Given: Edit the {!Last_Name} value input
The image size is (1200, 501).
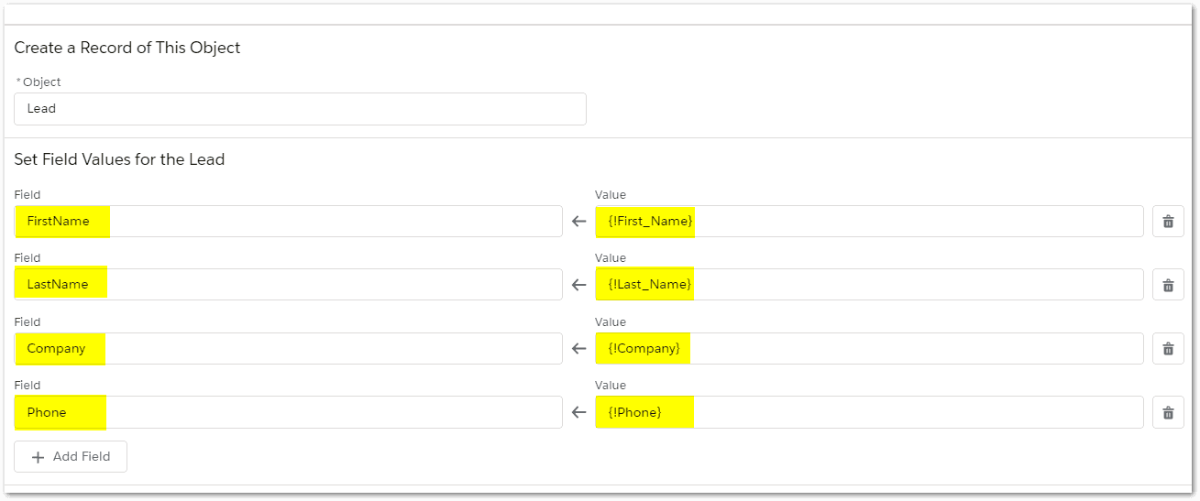Looking at the screenshot, I should [x=868, y=285].
